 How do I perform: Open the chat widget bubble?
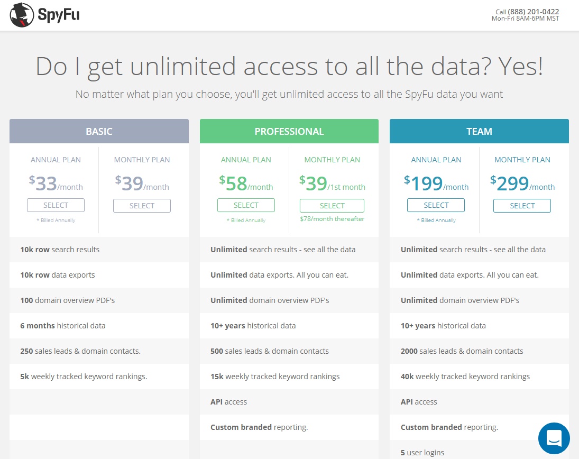pyautogui.click(x=554, y=438)
